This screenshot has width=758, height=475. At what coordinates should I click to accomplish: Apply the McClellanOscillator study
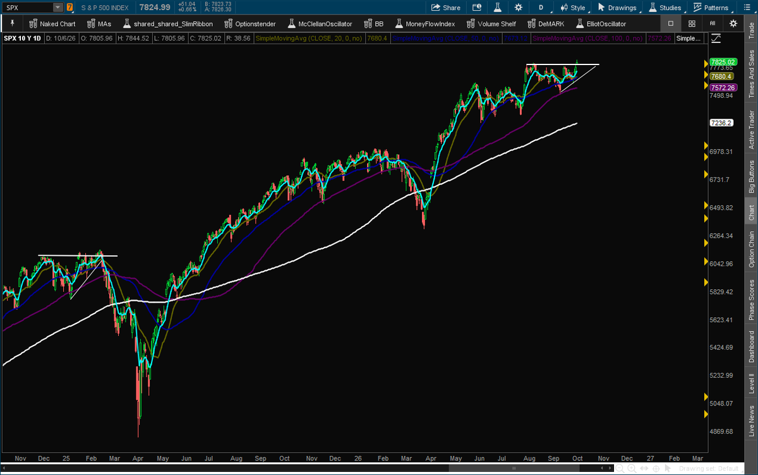click(x=320, y=23)
